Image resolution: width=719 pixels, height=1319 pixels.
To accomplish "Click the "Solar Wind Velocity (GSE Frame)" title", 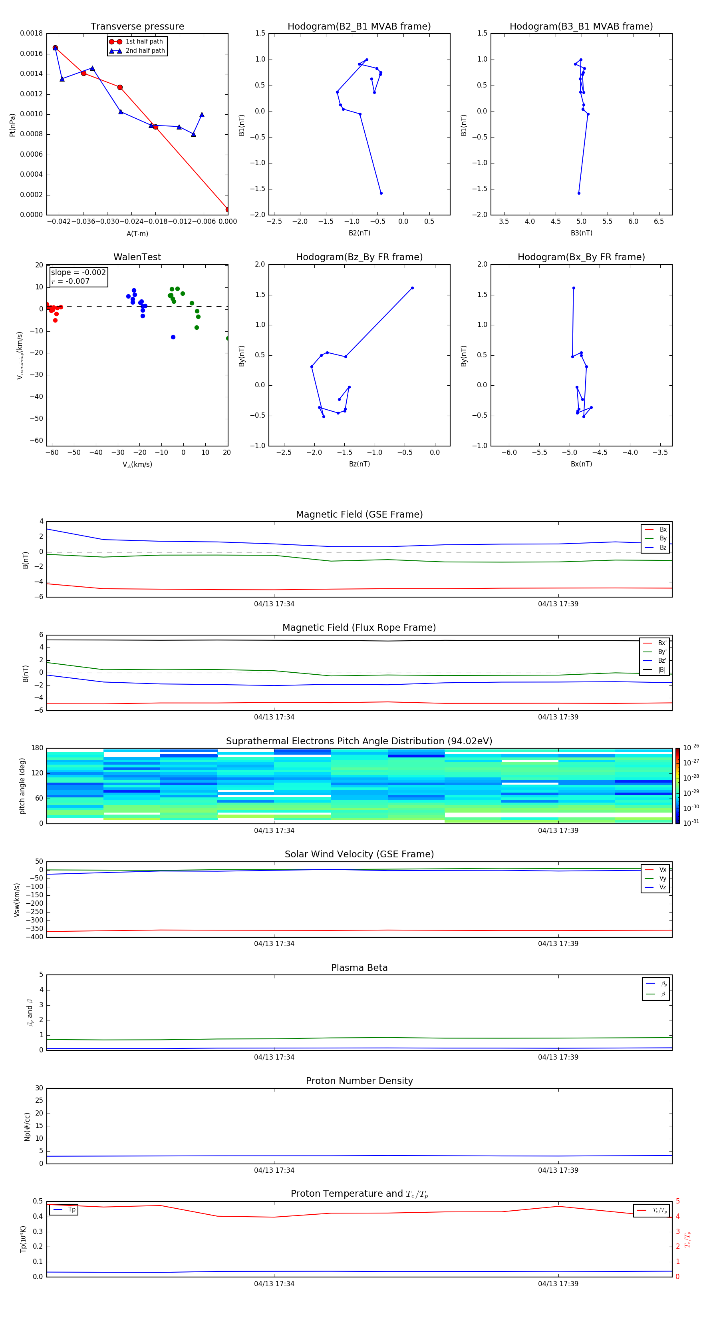I will pos(359,855).
